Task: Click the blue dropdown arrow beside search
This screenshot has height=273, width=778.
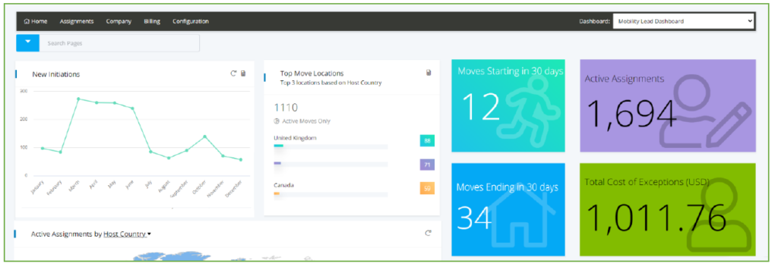Action: click(x=28, y=43)
